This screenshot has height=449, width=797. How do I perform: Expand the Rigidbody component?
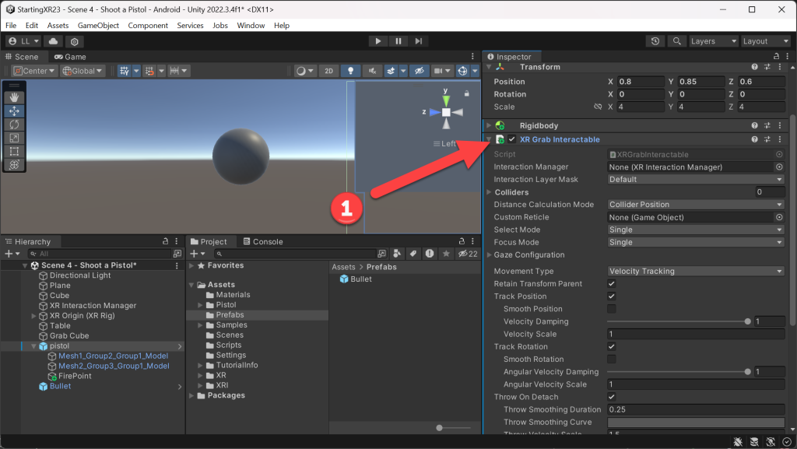click(489, 125)
